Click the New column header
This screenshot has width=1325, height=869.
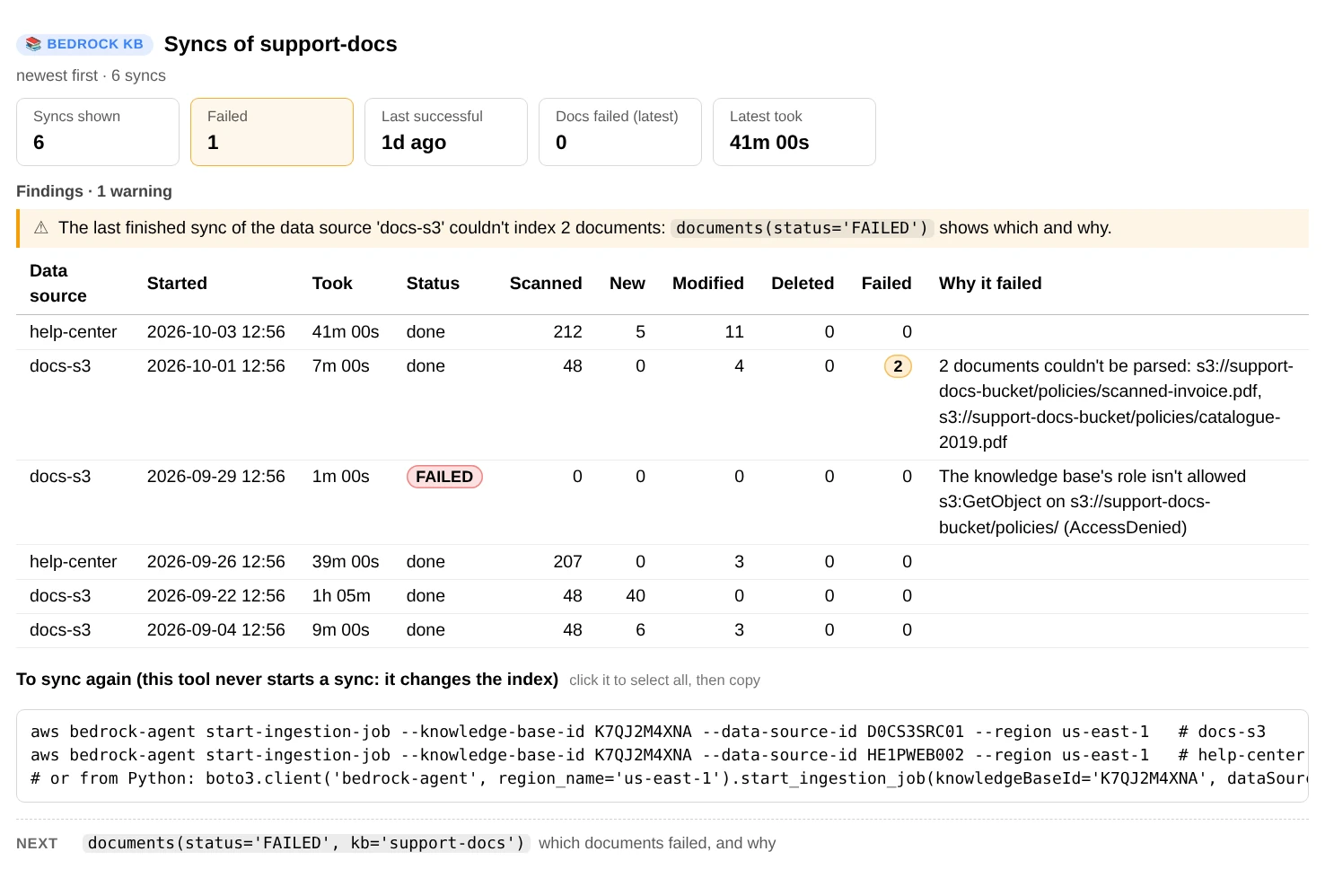click(x=627, y=284)
